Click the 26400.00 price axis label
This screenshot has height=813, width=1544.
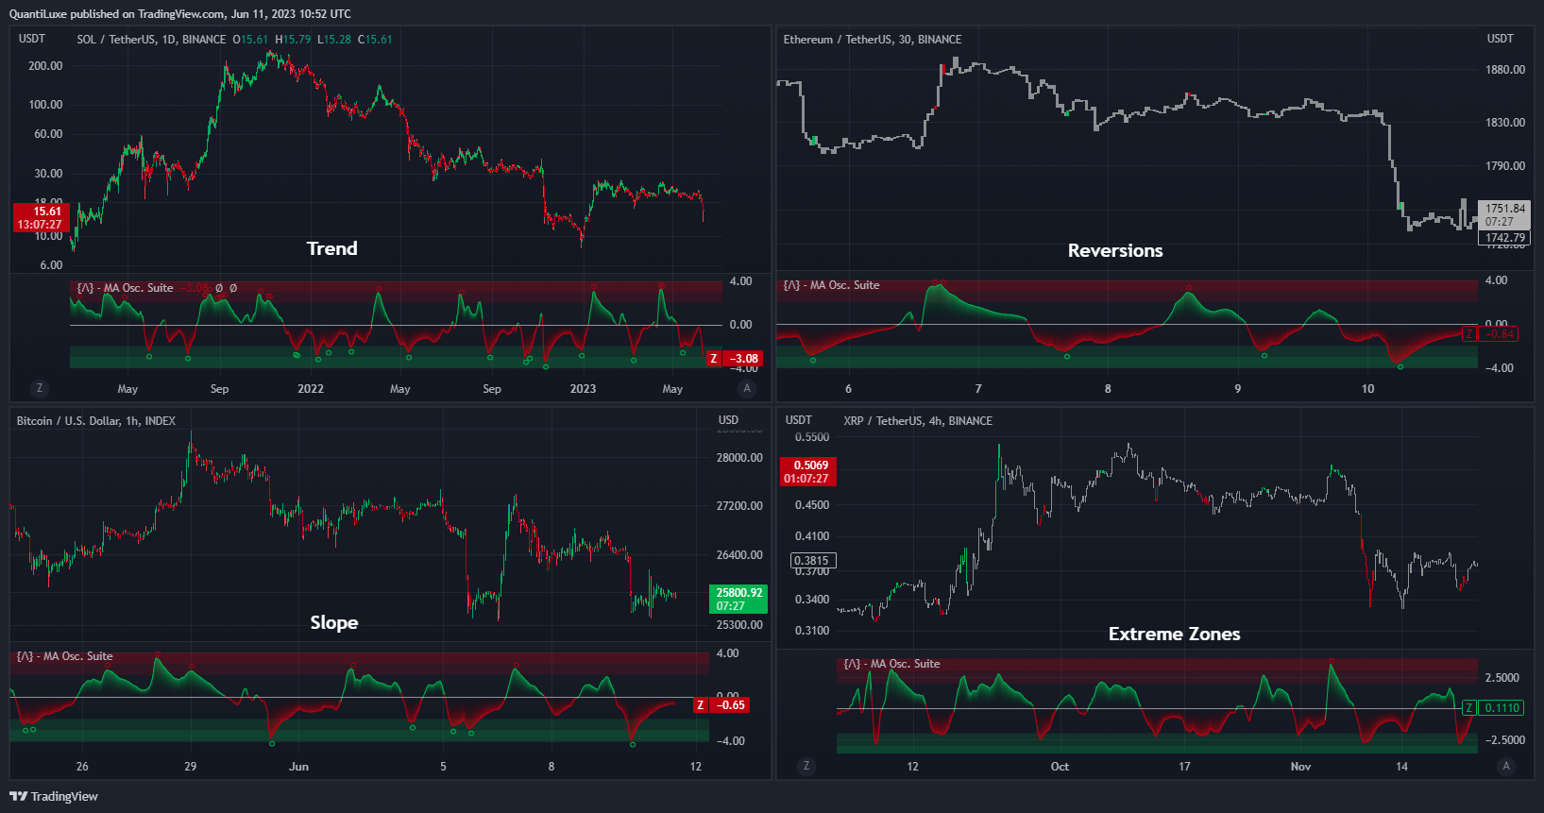[739, 555]
